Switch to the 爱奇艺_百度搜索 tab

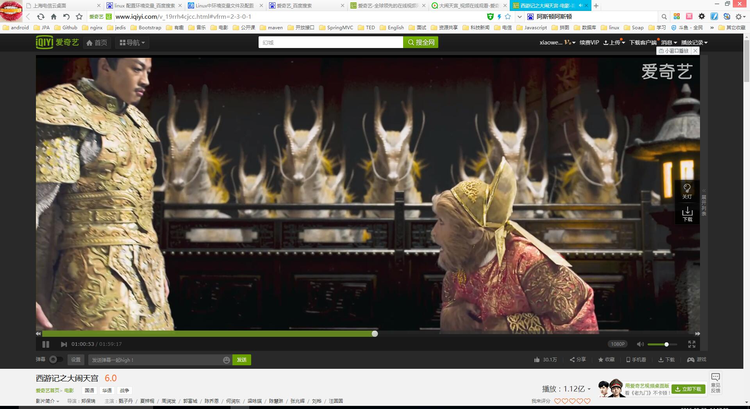click(307, 5)
